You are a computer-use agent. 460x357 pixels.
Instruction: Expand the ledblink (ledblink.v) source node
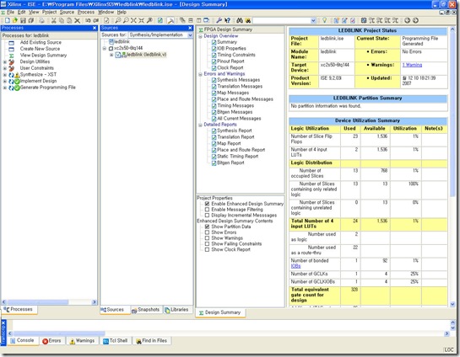(111, 55)
